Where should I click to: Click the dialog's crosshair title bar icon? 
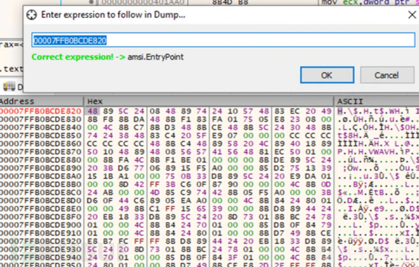click(32, 13)
